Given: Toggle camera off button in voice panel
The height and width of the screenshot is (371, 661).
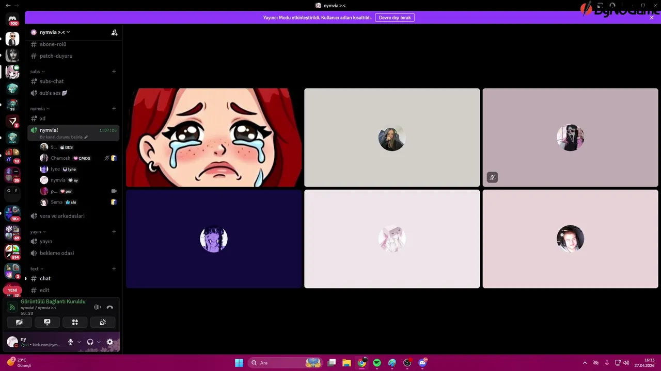Looking at the screenshot, I should 19,322.
